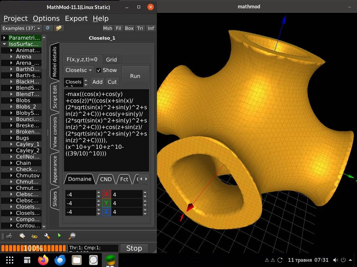Expand the Arena tree item
Image resolution: width=357 pixels, height=267 pixels.
tap(11, 57)
